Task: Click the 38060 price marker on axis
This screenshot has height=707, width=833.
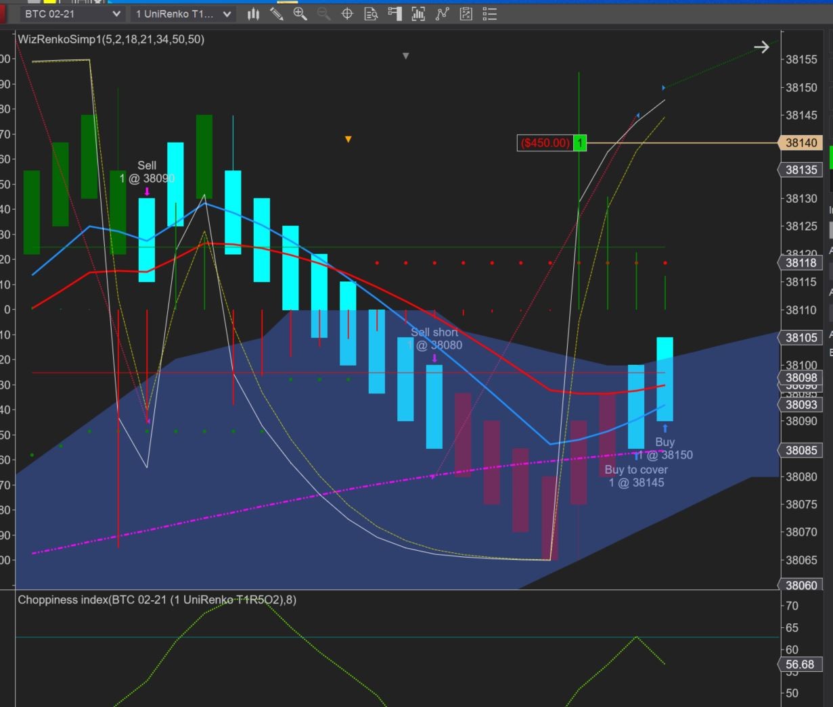Action: 802,585
